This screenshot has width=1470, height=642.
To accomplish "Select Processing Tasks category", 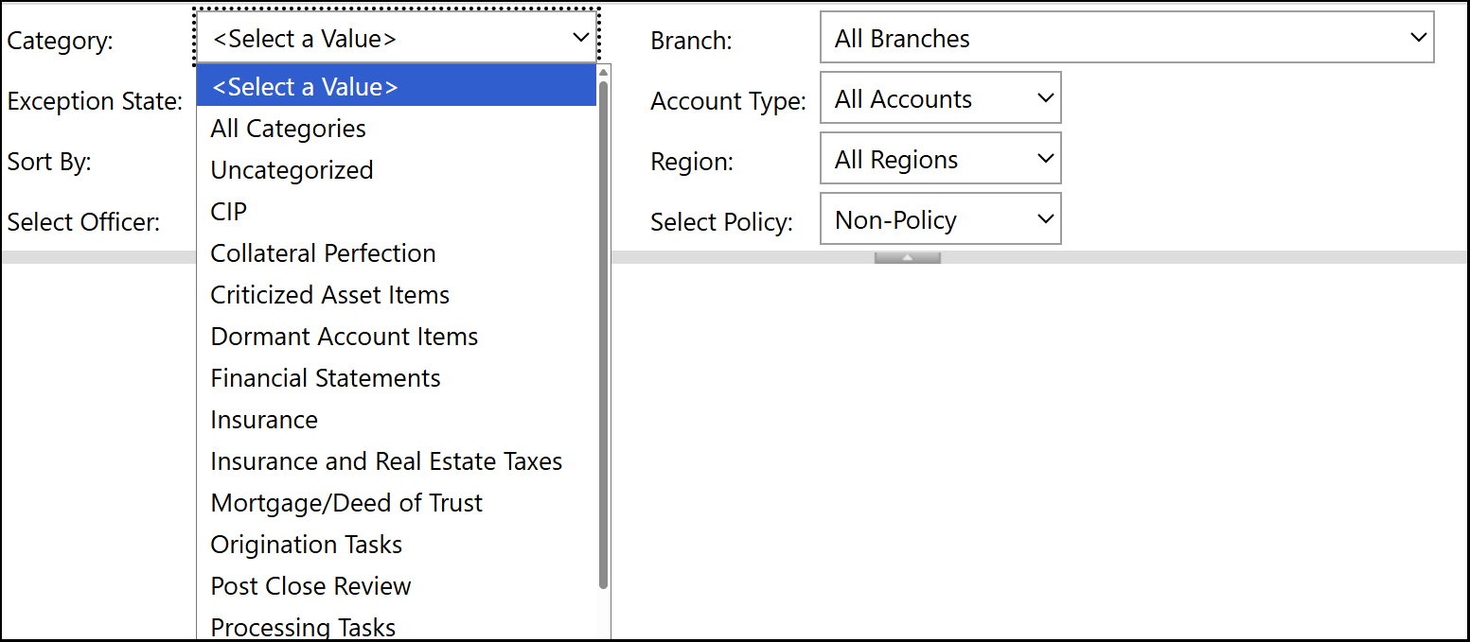I will tap(303, 627).
